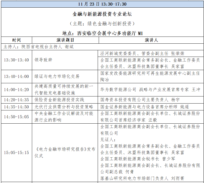The width and height of the screenshot is (204, 183).
Task: Click the speaker cell with '陶冶'
Action: [x=151, y=77]
